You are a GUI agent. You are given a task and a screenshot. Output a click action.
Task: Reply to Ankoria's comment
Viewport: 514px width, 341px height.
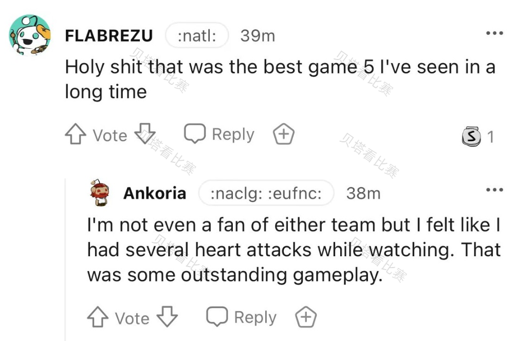242,317
